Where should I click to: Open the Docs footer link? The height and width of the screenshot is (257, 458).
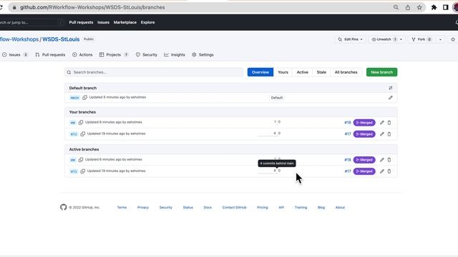(x=208, y=208)
